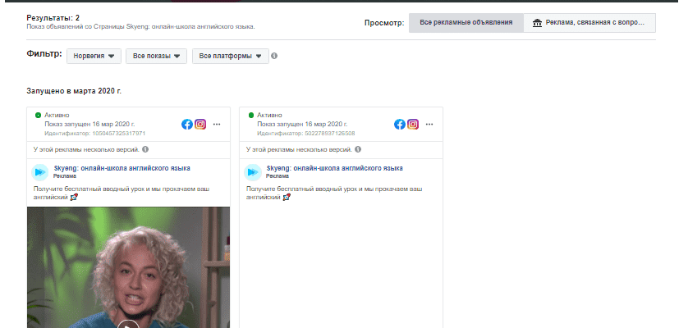The image size is (688, 328).
Task: Select the Все рекламные объявления tab
Action: 466,23
